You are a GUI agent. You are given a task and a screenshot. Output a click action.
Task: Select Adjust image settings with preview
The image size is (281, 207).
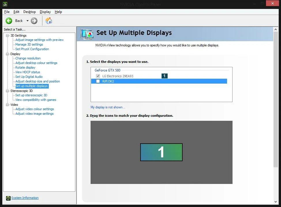40,40
